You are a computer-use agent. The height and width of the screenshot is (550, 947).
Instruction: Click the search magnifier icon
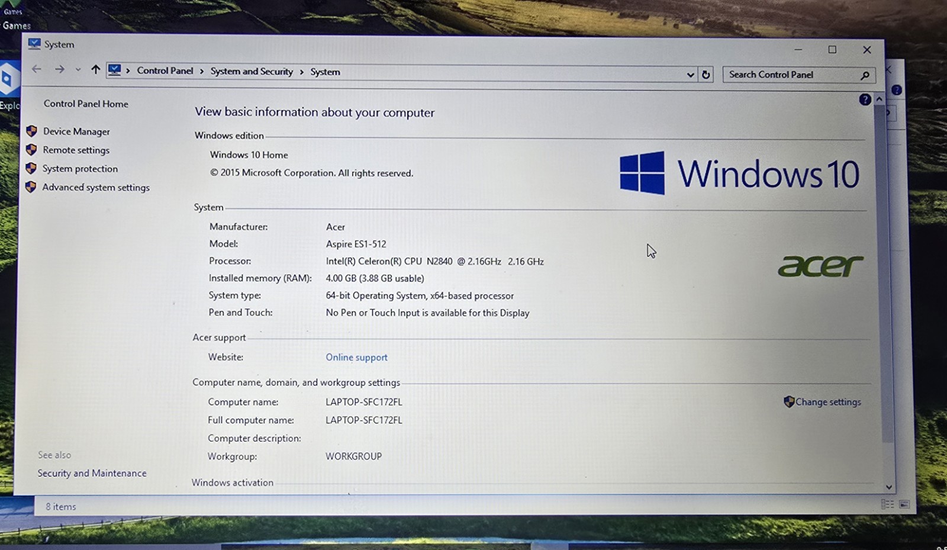pyautogui.click(x=865, y=75)
